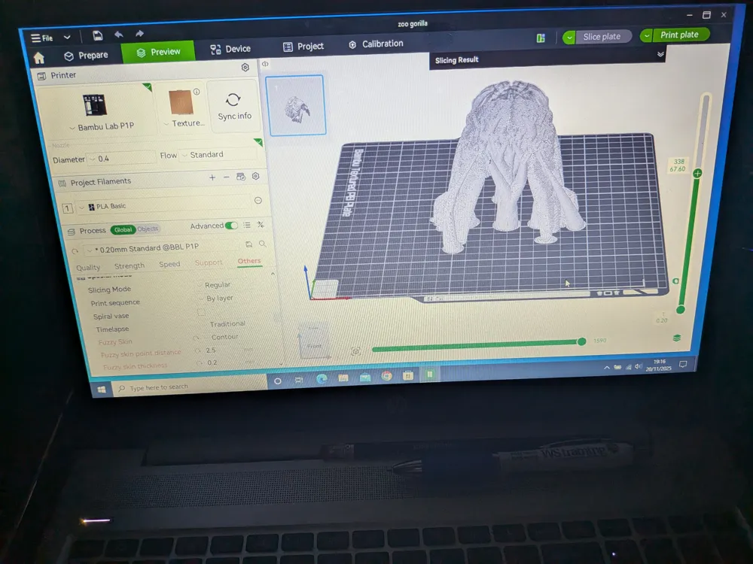Remove a filament with minus icon
This screenshot has width=753, height=564.
point(226,177)
